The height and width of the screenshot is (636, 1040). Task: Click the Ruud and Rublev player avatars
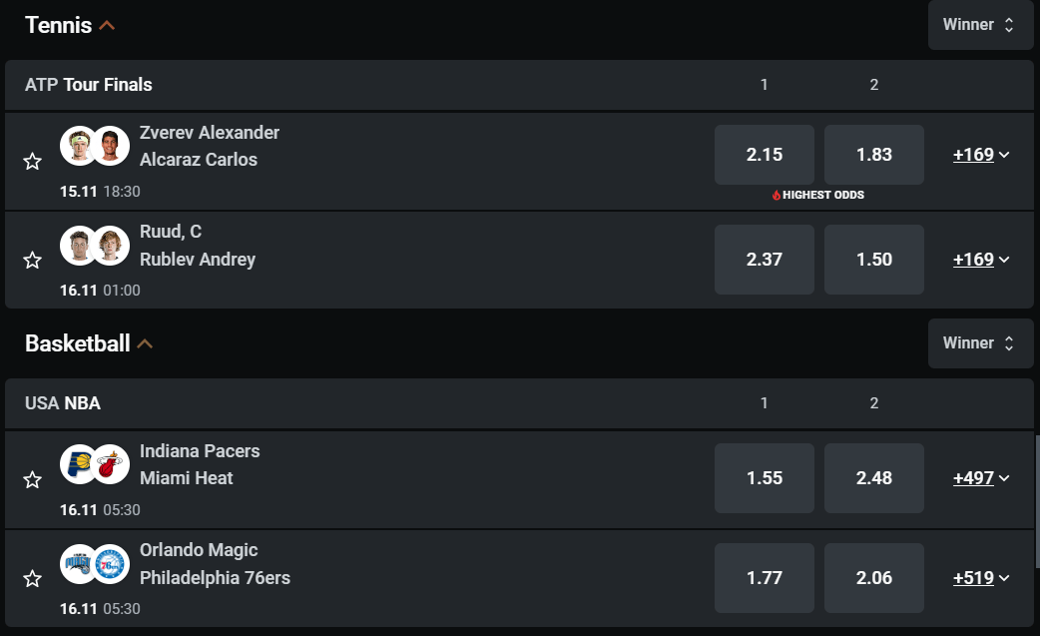click(x=95, y=246)
